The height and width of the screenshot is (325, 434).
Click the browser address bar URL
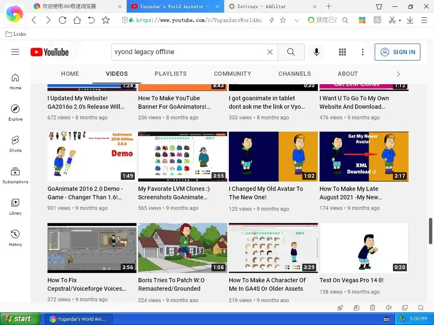pyautogui.click(x=199, y=20)
